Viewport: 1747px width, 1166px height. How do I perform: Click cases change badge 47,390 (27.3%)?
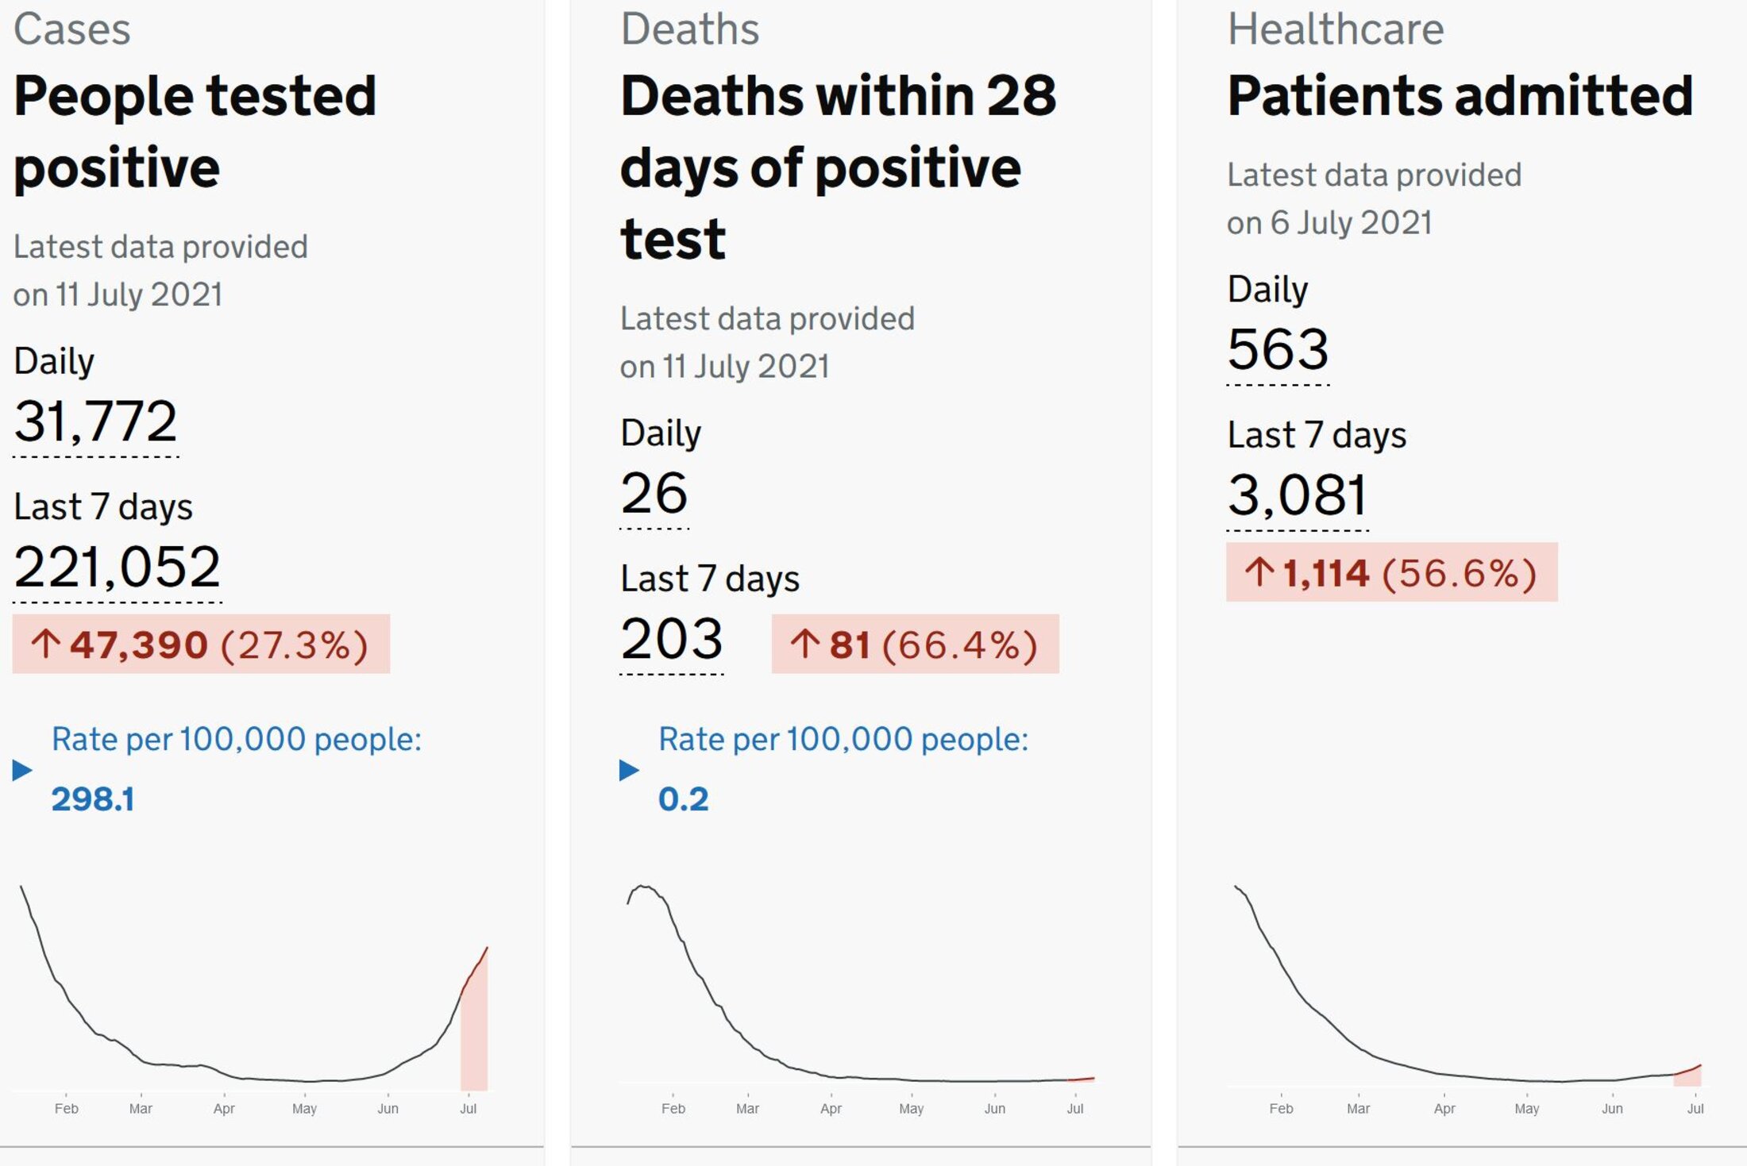point(201,644)
